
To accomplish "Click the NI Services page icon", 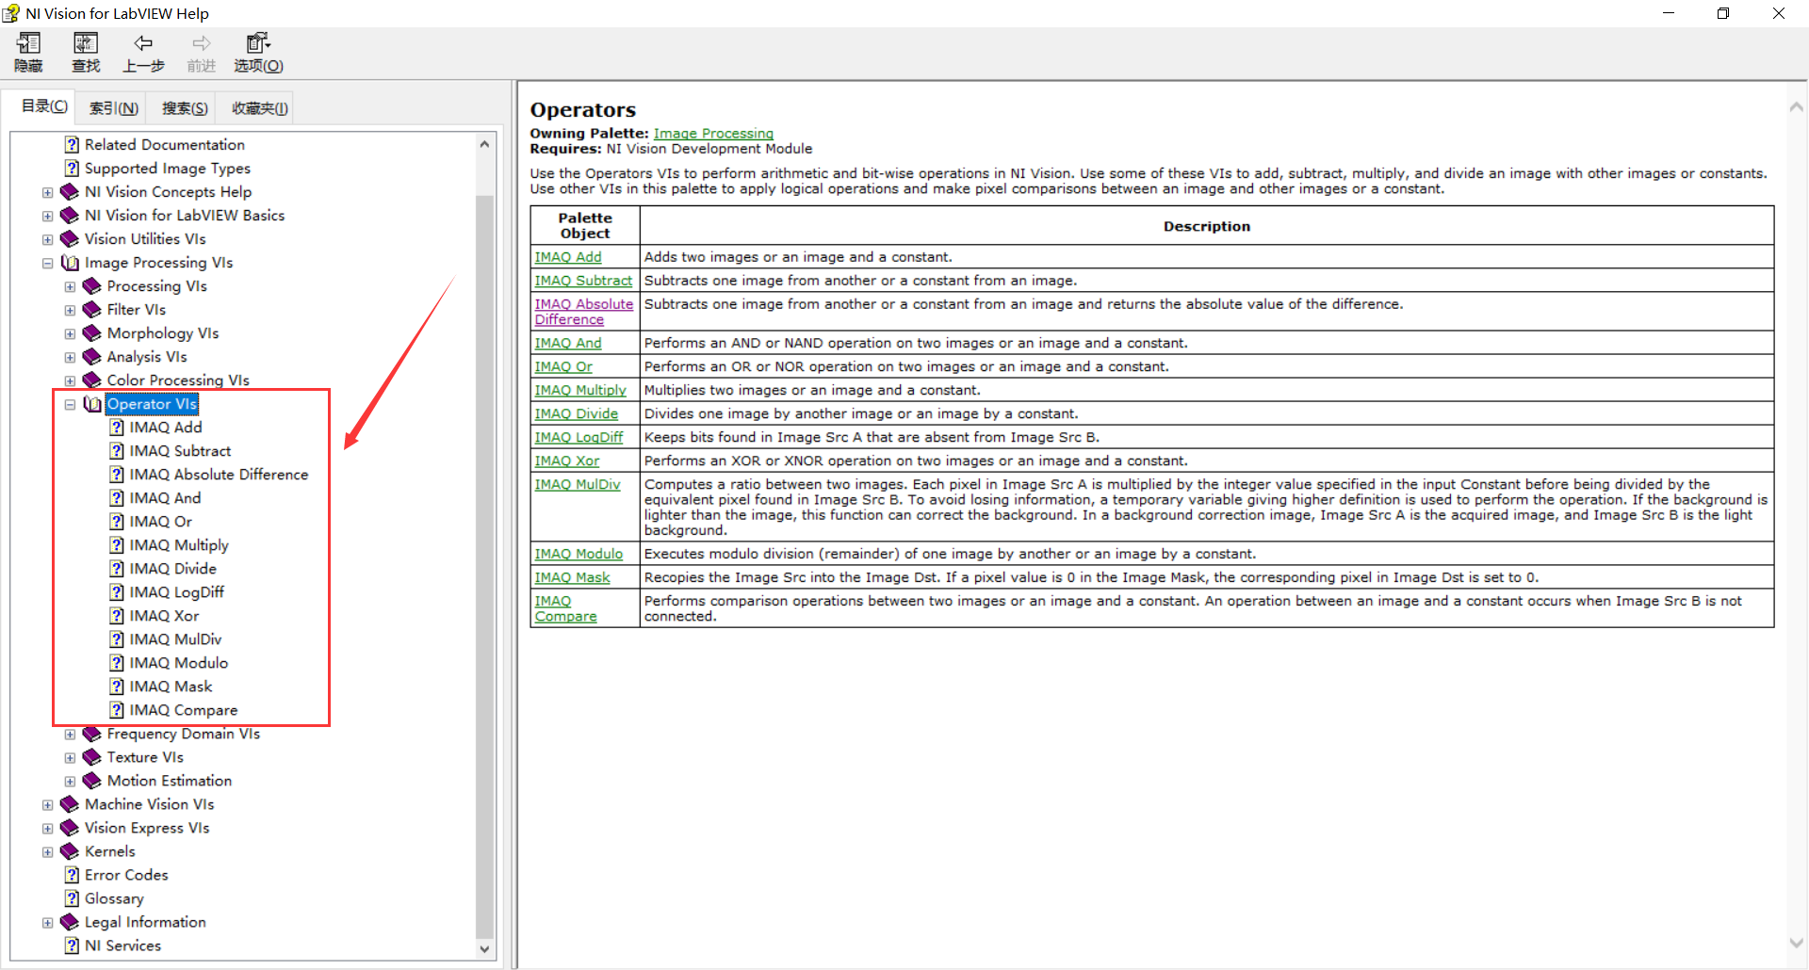I will 72,946.
